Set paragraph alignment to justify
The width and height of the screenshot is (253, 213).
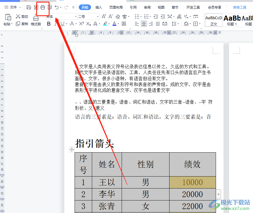158,24
